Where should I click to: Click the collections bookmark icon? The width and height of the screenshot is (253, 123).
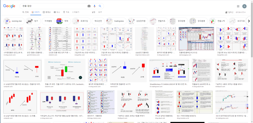226,12
